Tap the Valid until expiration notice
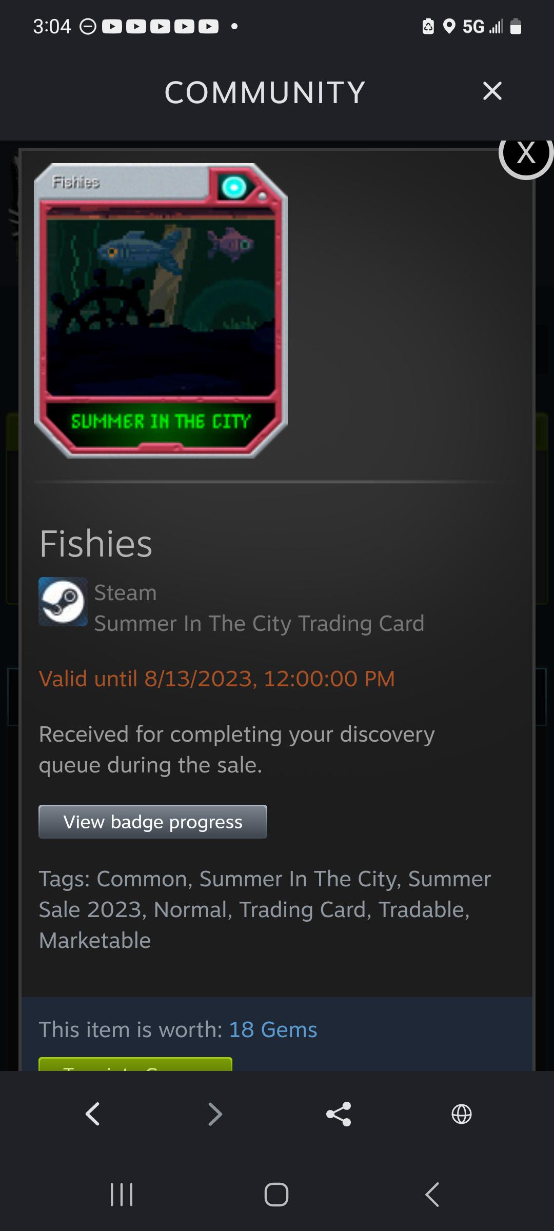This screenshot has width=554, height=1231. [217, 679]
